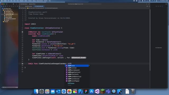Open the File menu

[x=8, y=1]
